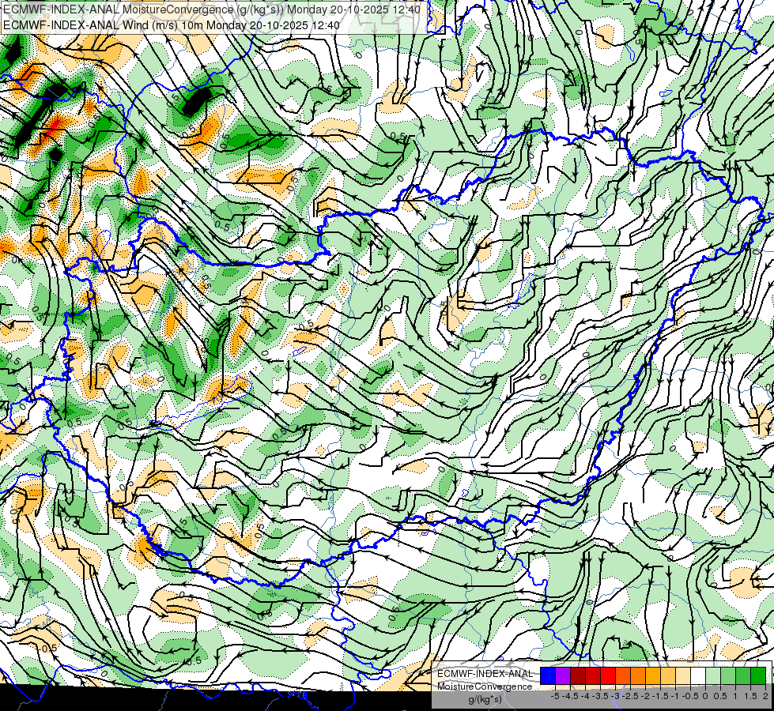Select the blue legend color swatch
The height and width of the screenshot is (711, 774).
point(548,675)
